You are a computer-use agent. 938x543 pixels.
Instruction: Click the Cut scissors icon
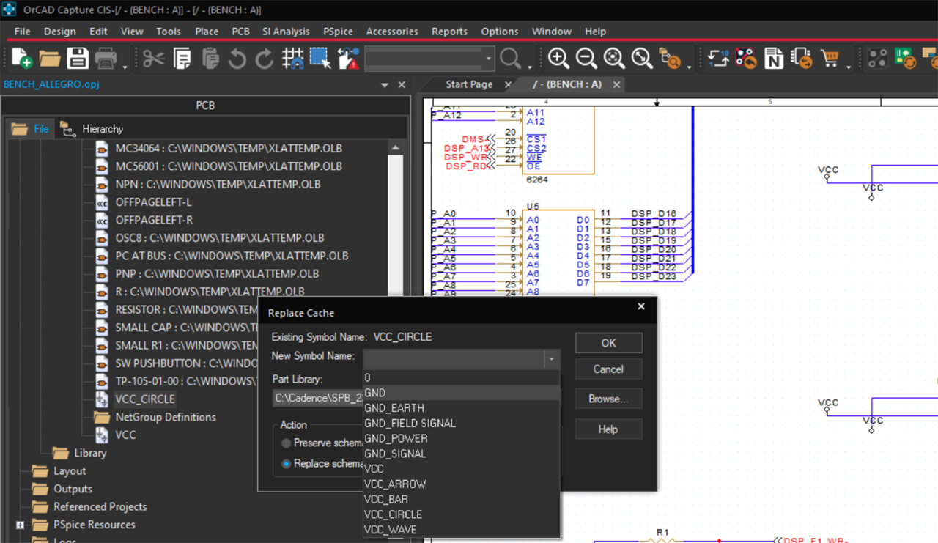click(153, 59)
